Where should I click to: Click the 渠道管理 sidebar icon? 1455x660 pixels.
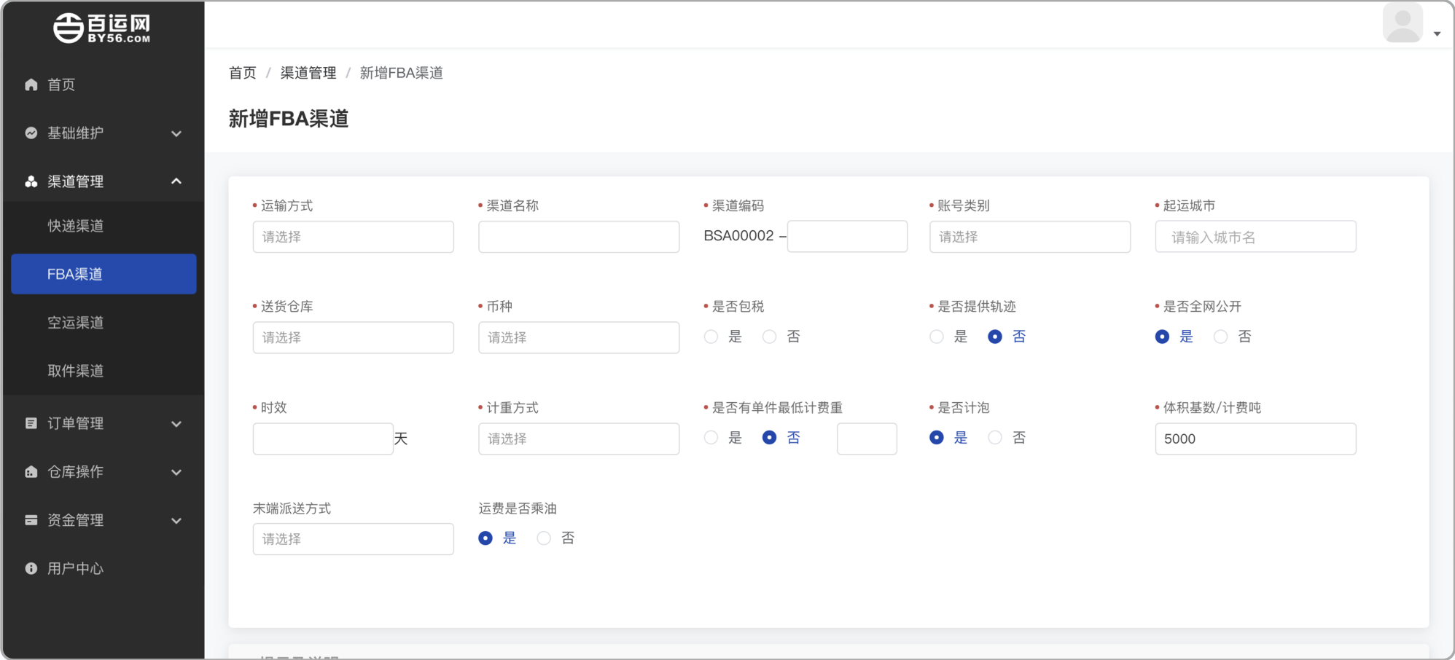click(31, 181)
